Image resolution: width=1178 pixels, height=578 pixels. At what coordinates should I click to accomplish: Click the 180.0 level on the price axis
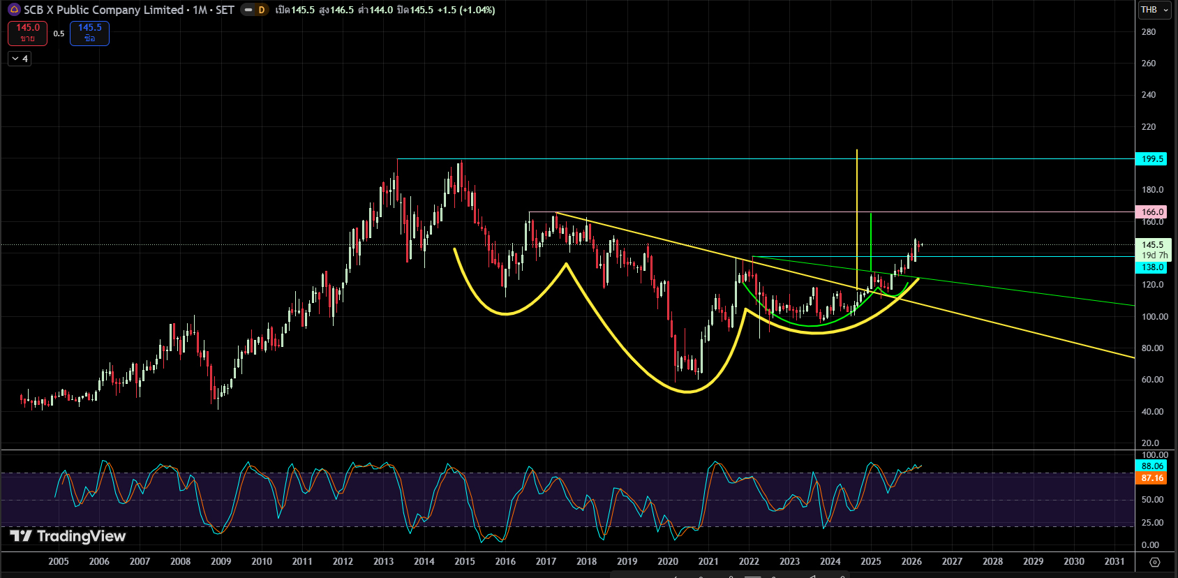pyautogui.click(x=1153, y=190)
